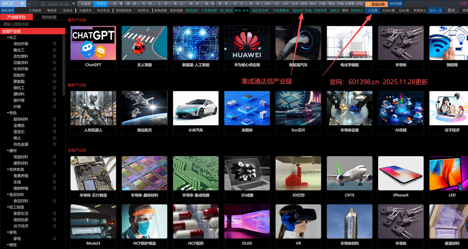
Task: Open the 豆包搜 search tab
Action: click(x=373, y=11)
